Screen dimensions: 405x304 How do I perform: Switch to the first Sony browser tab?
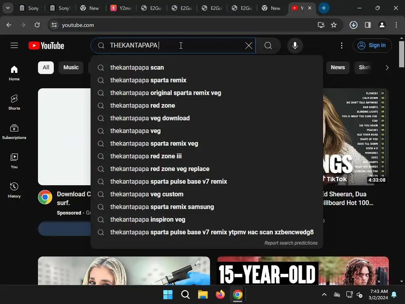tap(29, 8)
